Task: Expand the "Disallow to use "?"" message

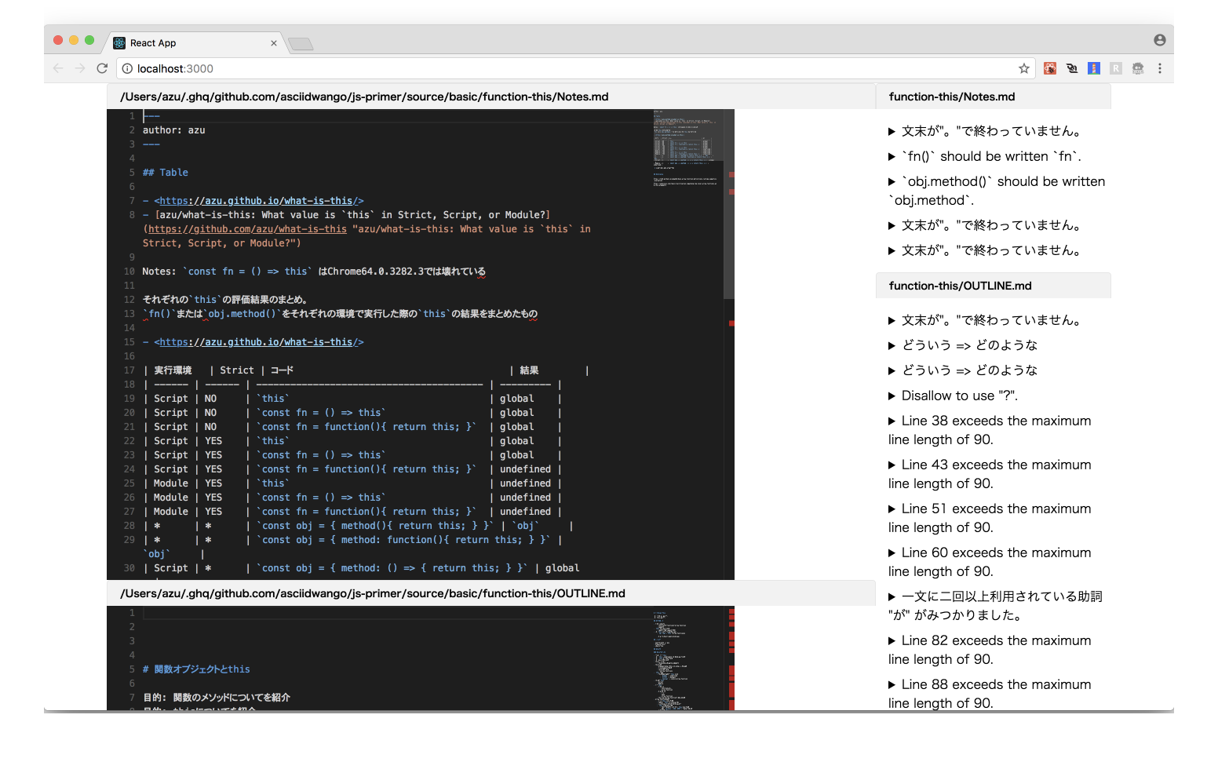Action: coord(954,396)
